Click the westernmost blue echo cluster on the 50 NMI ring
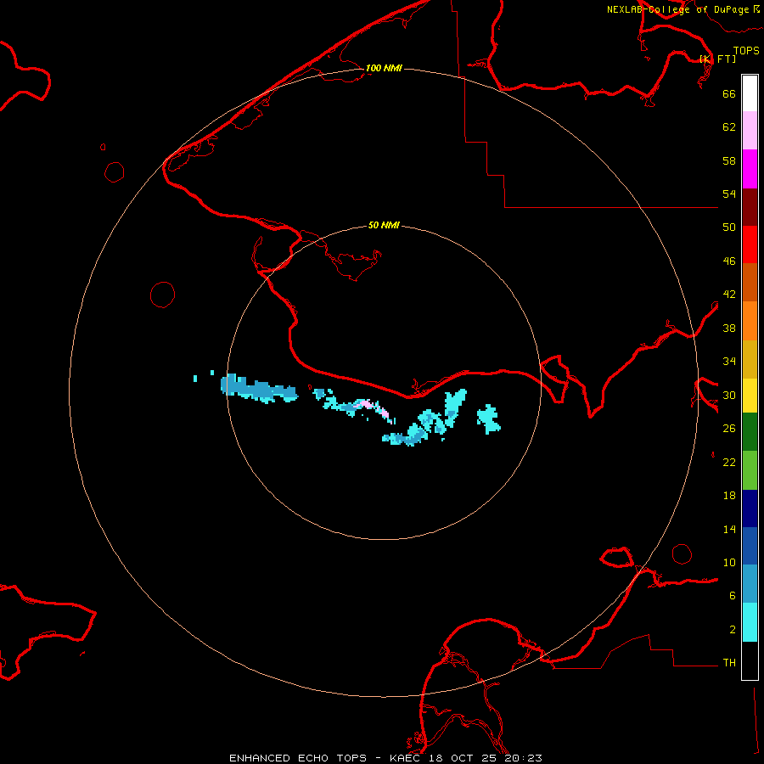Screen dimensions: 764x764 (258, 388)
